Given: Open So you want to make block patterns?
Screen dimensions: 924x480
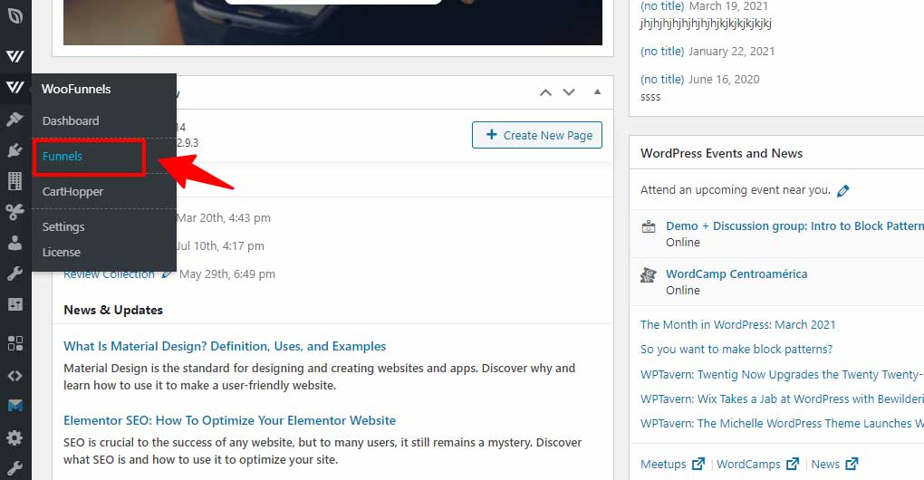Looking at the screenshot, I should coord(736,350).
